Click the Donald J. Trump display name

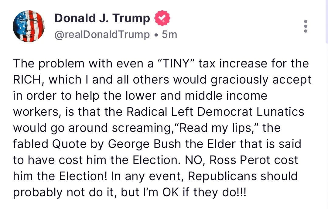(x=102, y=19)
